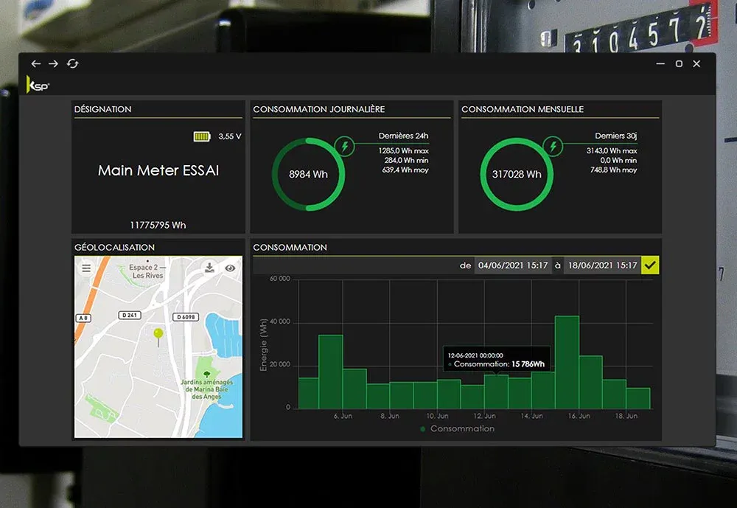
Task: Click the tallest bar in consumption chart
Action: click(x=566, y=361)
